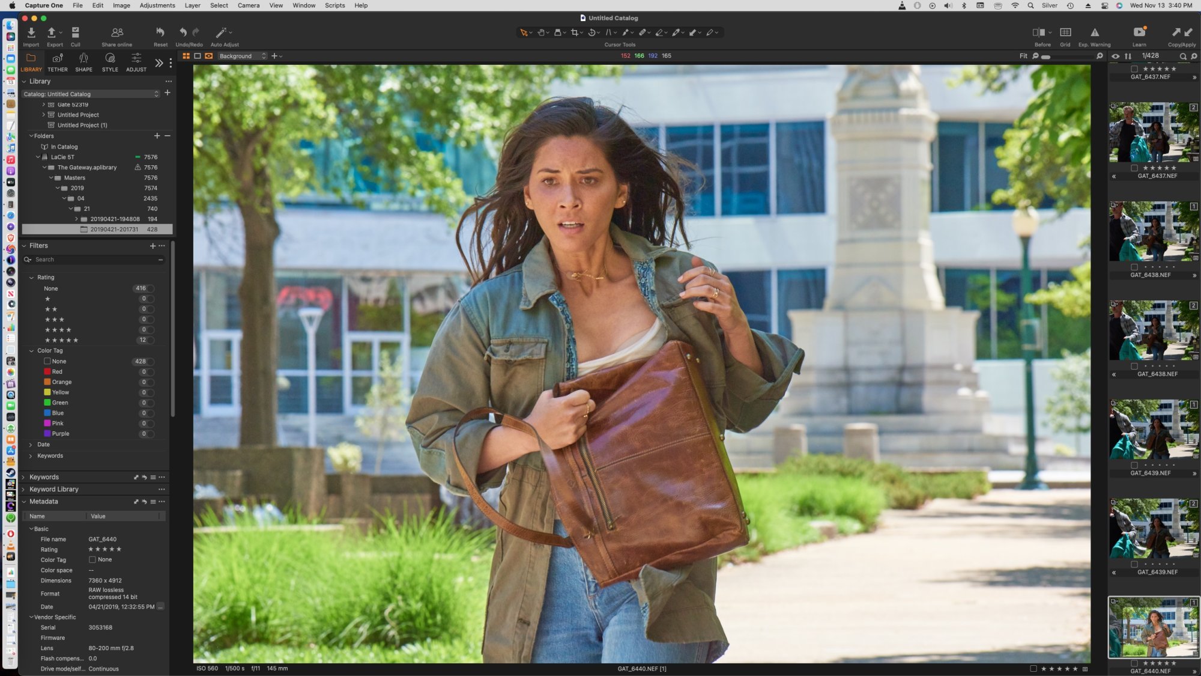Filter by the Red color tag swatch
The width and height of the screenshot is (1201, 676).
[47, 372]
